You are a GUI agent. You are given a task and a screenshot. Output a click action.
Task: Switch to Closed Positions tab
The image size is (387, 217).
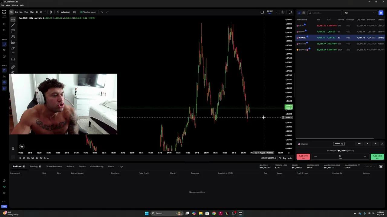coord(54,166)
